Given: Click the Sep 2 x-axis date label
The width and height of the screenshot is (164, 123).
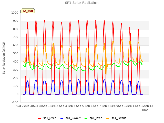Looking at the screenshot, I should tap(54, 106).
